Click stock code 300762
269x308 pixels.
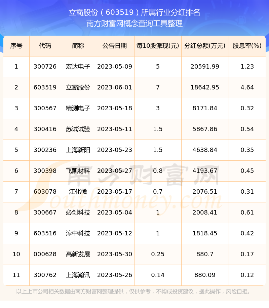45,275
